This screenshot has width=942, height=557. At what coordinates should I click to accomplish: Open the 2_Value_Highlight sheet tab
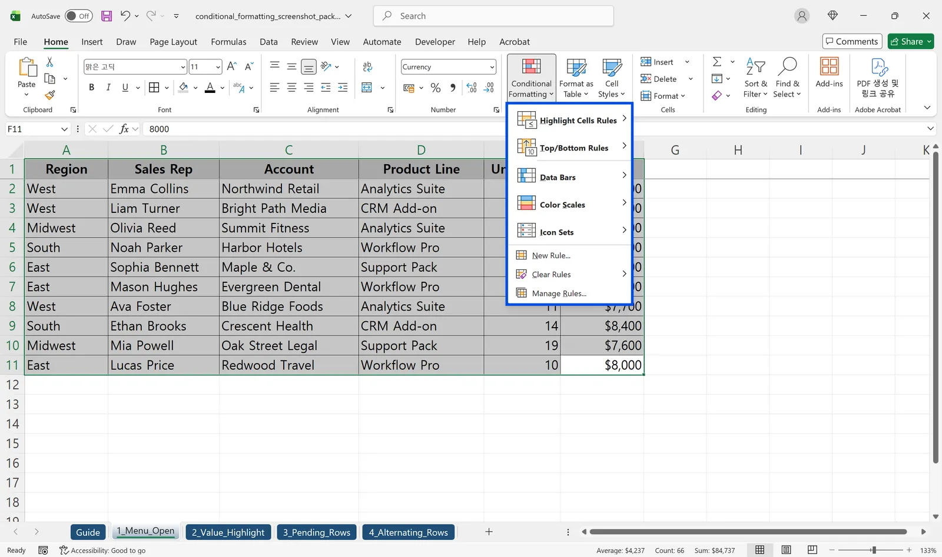tap(228, 532)
